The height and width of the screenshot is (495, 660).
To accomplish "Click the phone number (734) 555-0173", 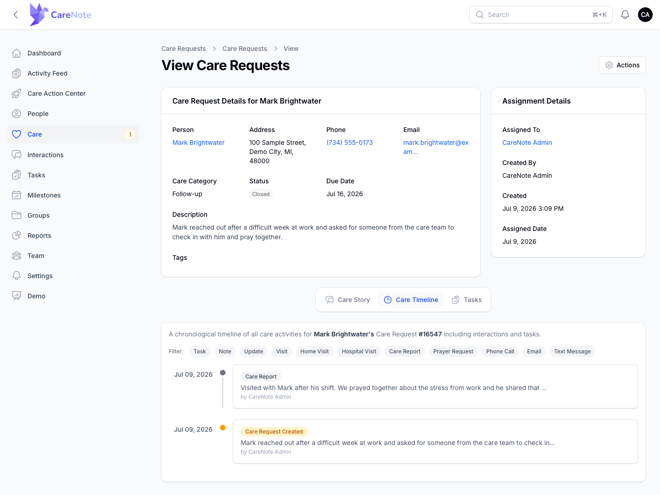I will 350,143.
